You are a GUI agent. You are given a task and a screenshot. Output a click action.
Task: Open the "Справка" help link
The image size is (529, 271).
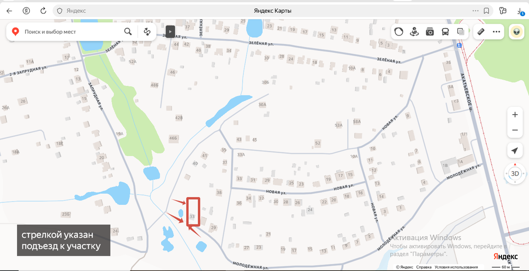click(423, 267)
